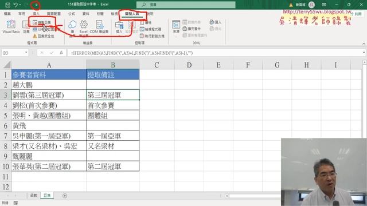
Task: Switch to the 校閱 ribbon tab
Action: point(100,14)
